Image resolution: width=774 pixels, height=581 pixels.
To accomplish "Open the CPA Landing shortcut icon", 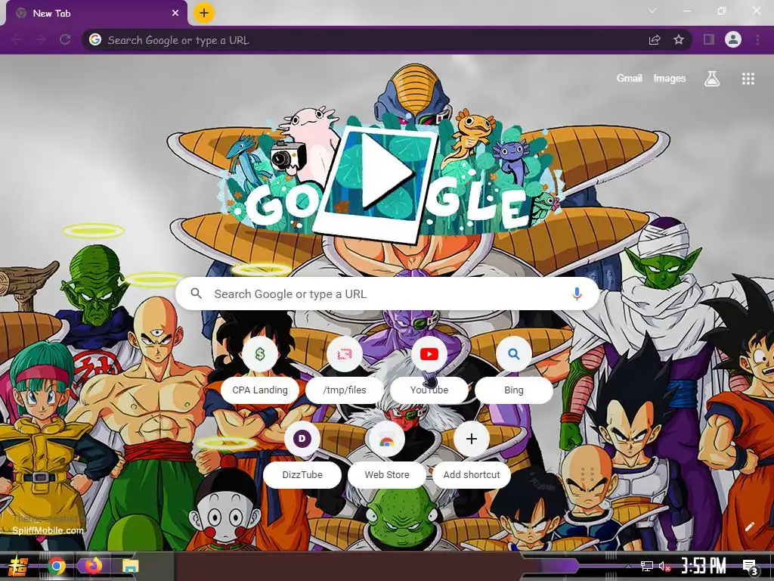I will click(260, 354).
